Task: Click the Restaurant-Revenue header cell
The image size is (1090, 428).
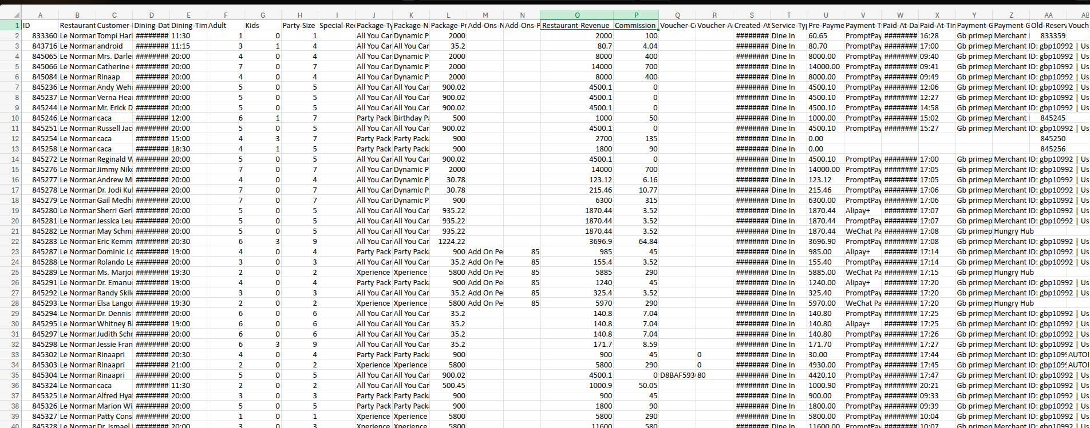Action: point(576,26)
